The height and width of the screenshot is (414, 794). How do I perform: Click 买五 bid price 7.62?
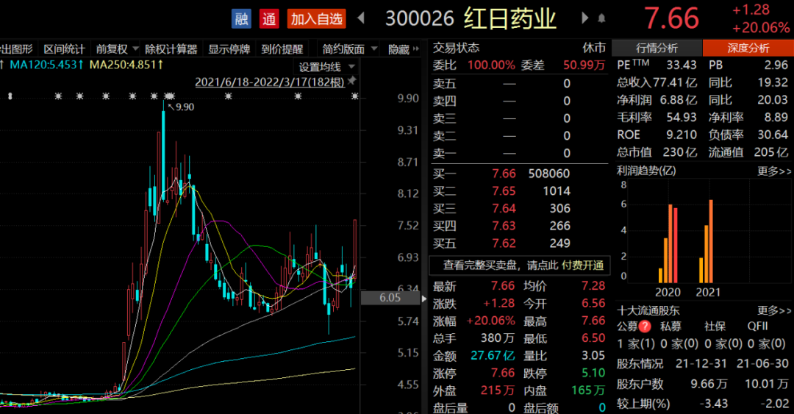tap(504, 243)
